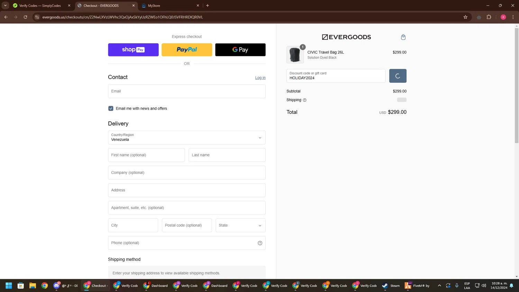Click the Last name field
Screen dimensions: 519x292
[227, 155]
